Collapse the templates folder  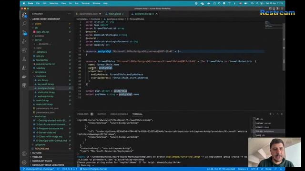[x=40, y=72]
